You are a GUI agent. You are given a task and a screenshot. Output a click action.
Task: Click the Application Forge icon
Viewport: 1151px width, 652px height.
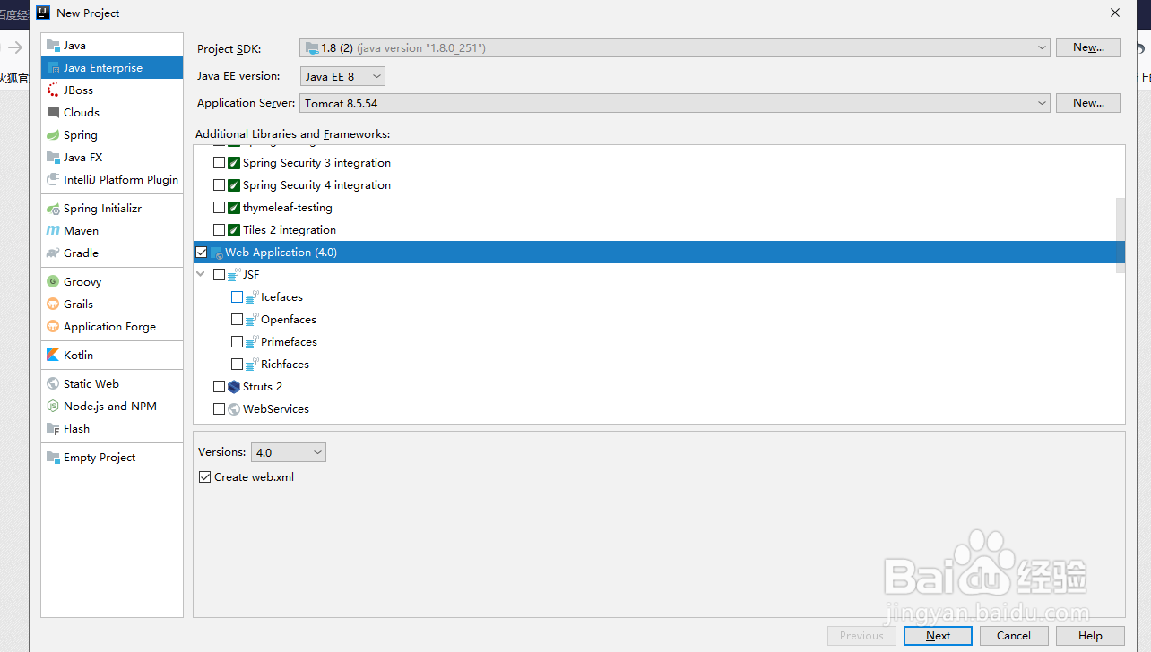coord(53,327)
